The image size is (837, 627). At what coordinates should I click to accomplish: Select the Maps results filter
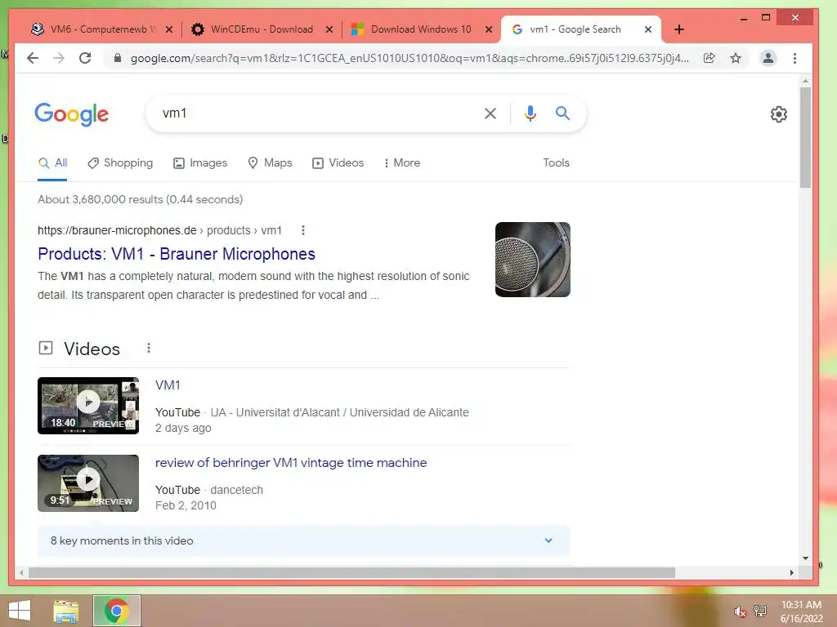click(270, 163)
